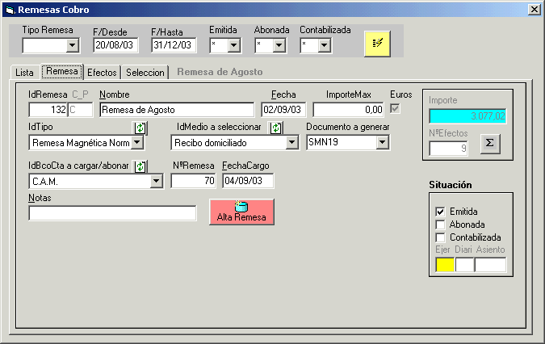
Task: Toggle the Emitida checkbox in Situación
Action: [440, 212]
